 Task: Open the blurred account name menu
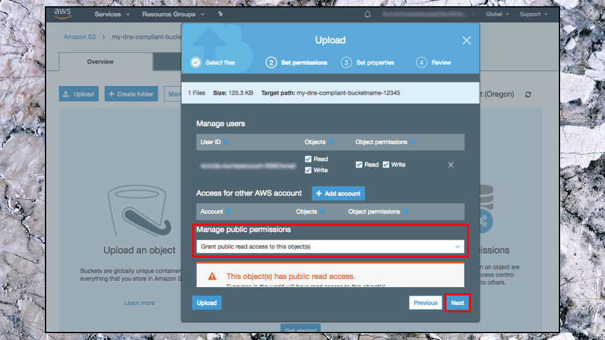pyautogui.click(x=428, y=14)
